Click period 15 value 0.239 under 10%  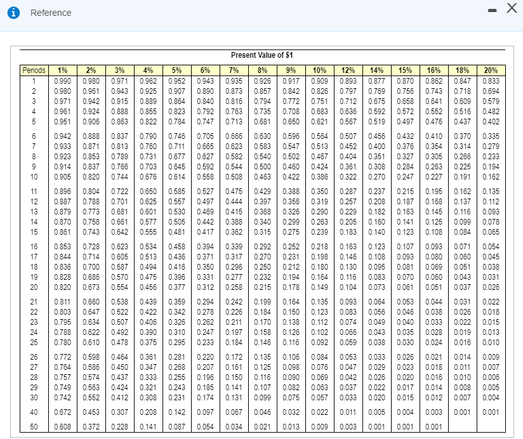[x=319, y=232]
